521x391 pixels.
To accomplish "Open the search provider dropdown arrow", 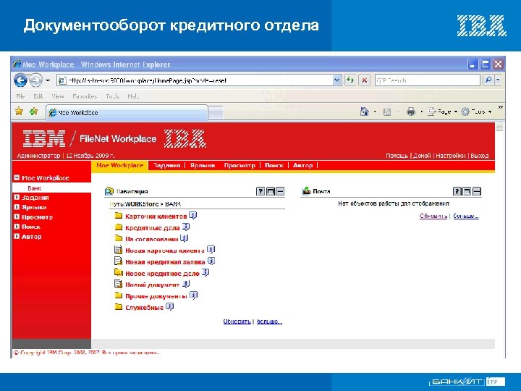I will [498, 80].
